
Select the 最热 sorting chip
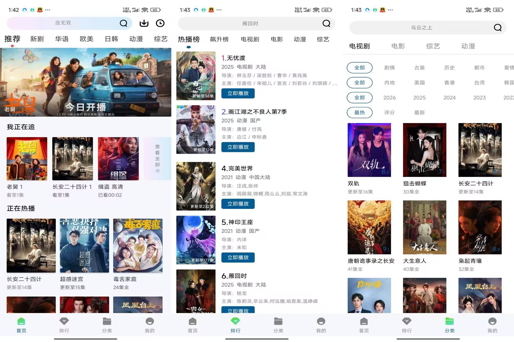click(359, 112)
